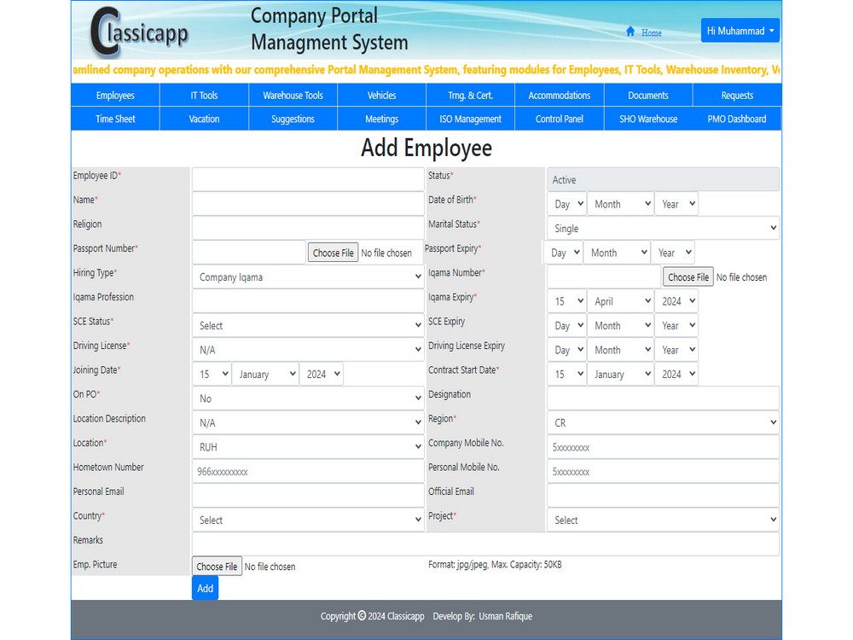Click the Home icon in the header
The image size is (853, 640).
coord(630,31)
